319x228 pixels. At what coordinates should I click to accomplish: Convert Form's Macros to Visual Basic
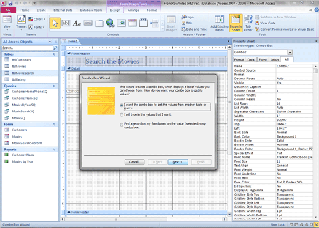pyautogui.click(x=285, y=29)
